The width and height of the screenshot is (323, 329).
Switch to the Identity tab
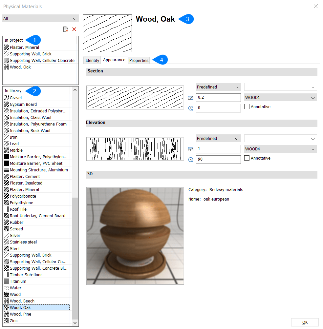point(92,60)
